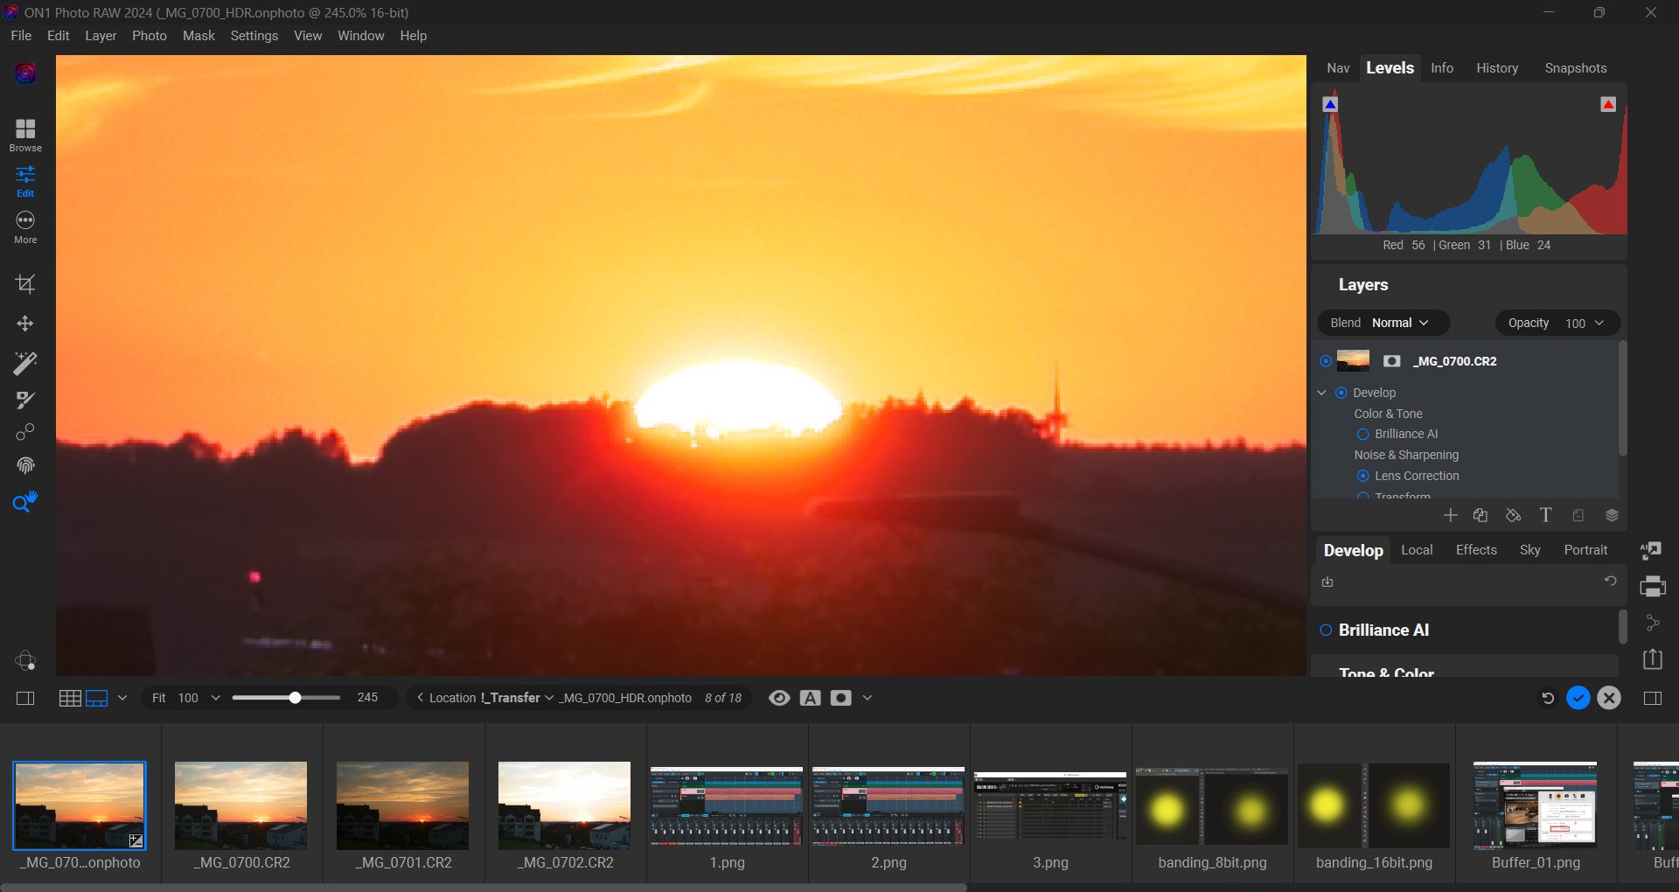The image size is (1679, 892).
Task: Toggle highlight clipping warning triangle
Action: (x=1608, y=104)
